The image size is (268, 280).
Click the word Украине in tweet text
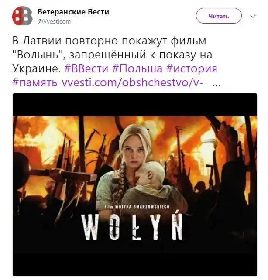36,68
